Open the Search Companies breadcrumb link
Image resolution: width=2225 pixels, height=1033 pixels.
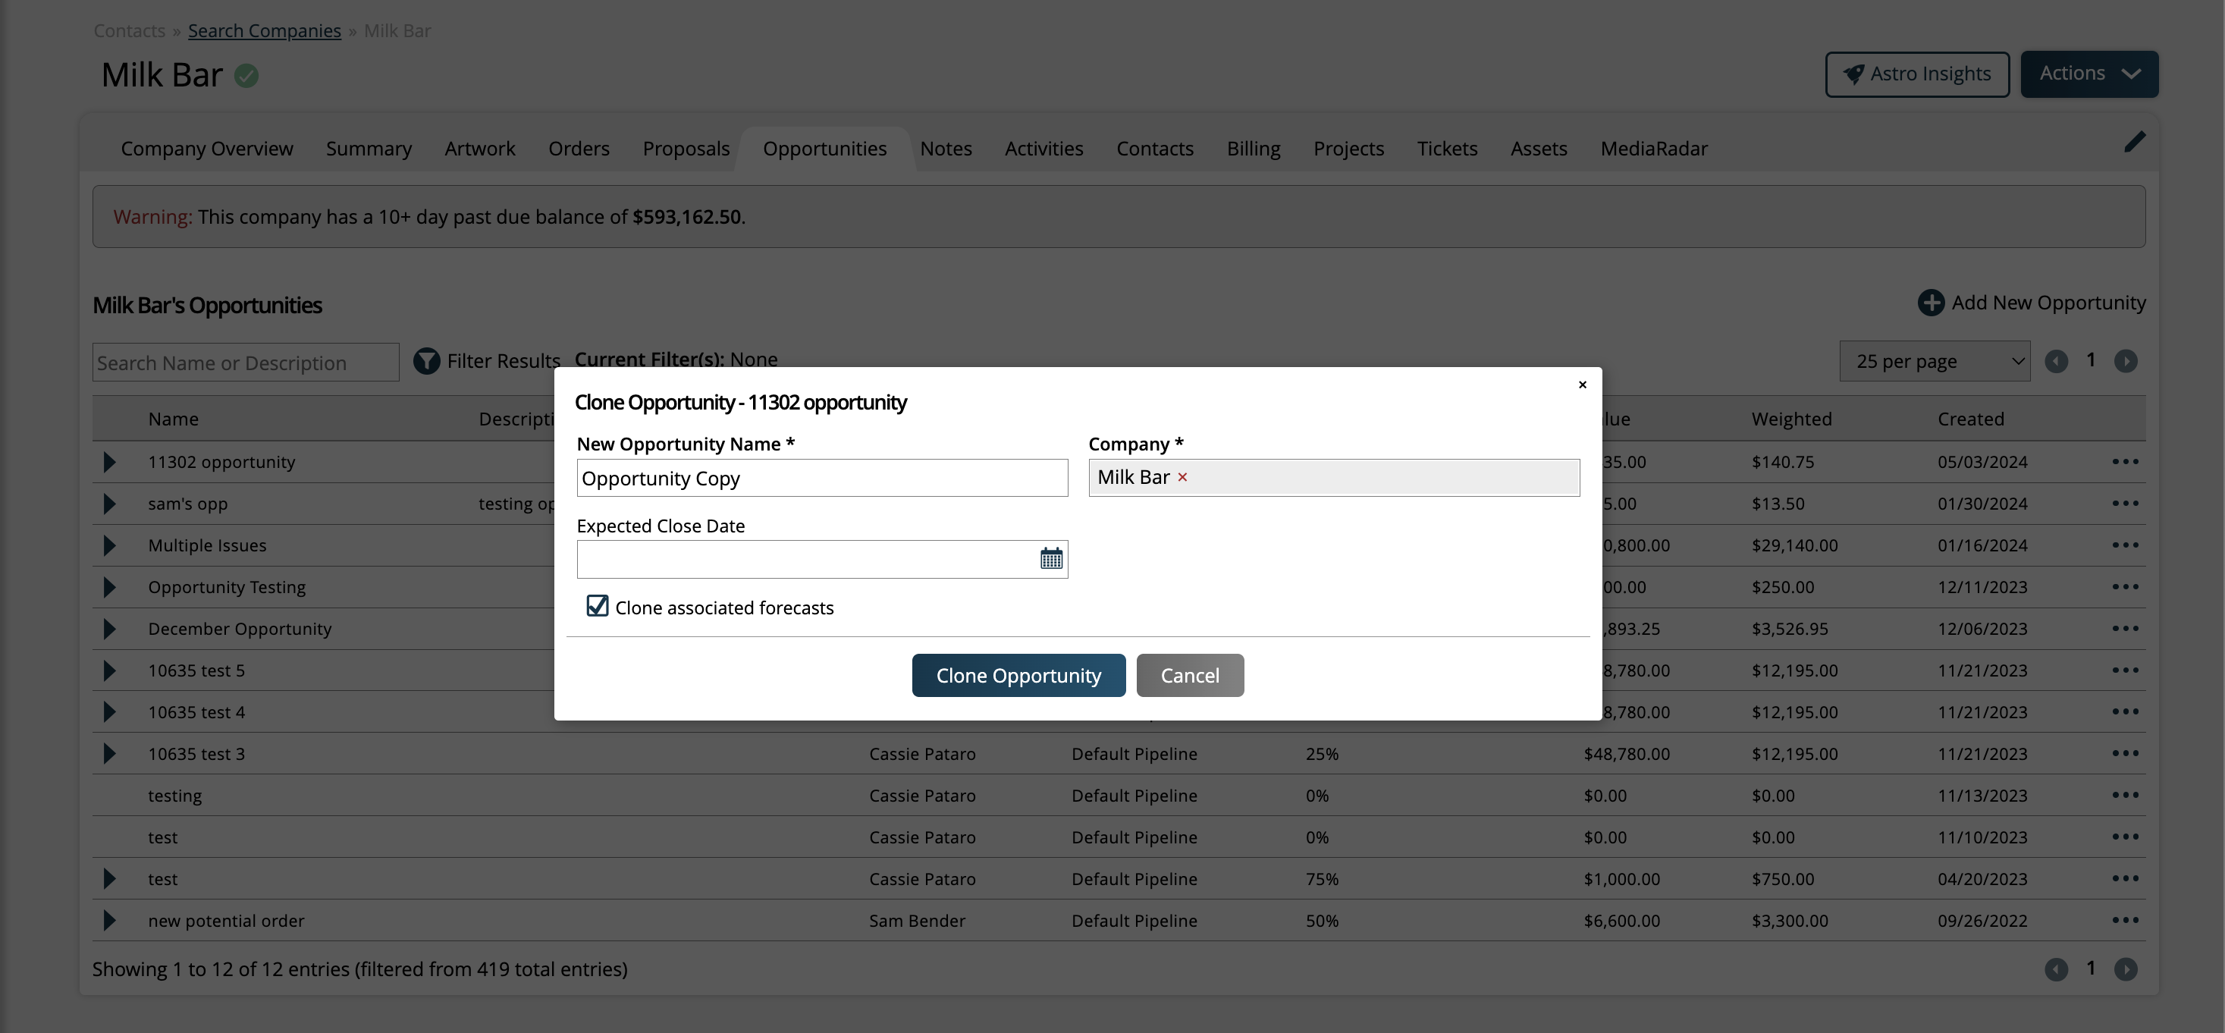[x=265, y=31]
